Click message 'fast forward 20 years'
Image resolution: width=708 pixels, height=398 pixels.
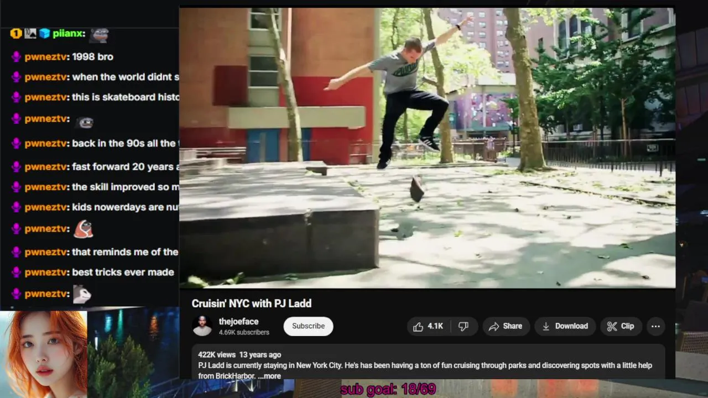(x=126, y=167)
